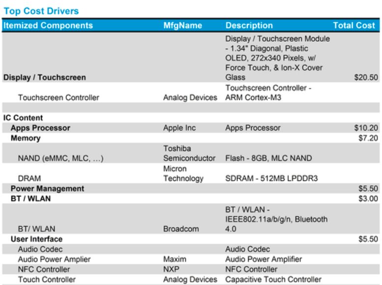Click the 'Memory' category label
This screenshot has width=382, height=285.
point(26,138)
